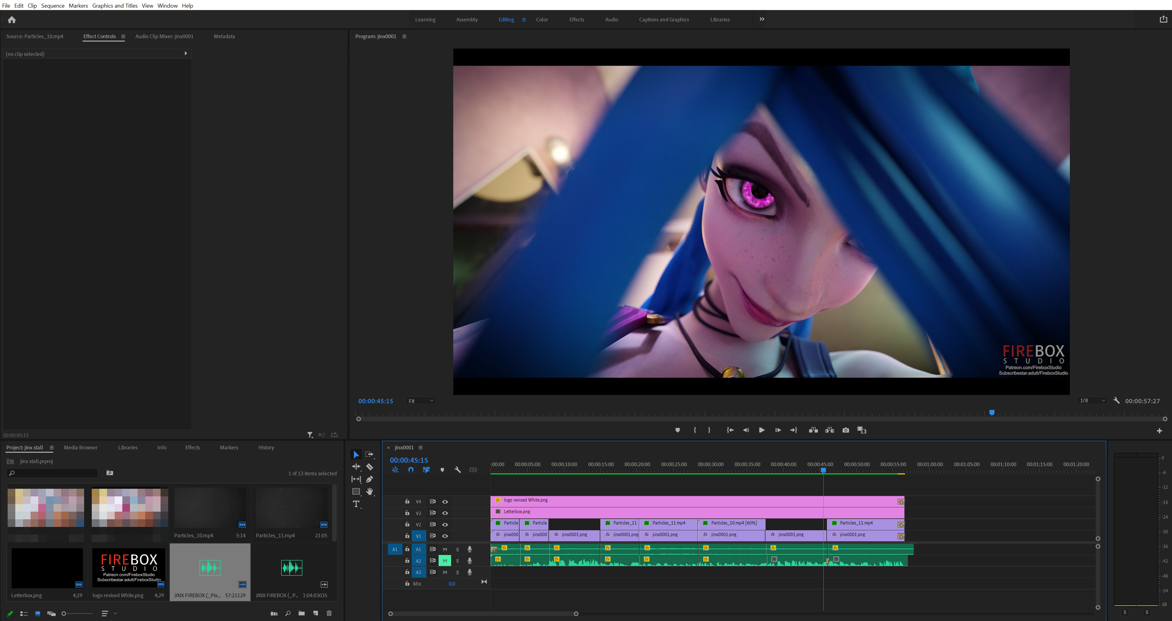The height and width of the screenshot is (621, 1172).
Task: Choose the Ripple Edit tool
Action: pyautogui.click(x=356, y=466)
